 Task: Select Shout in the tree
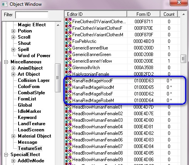click(x=24, y=43)
